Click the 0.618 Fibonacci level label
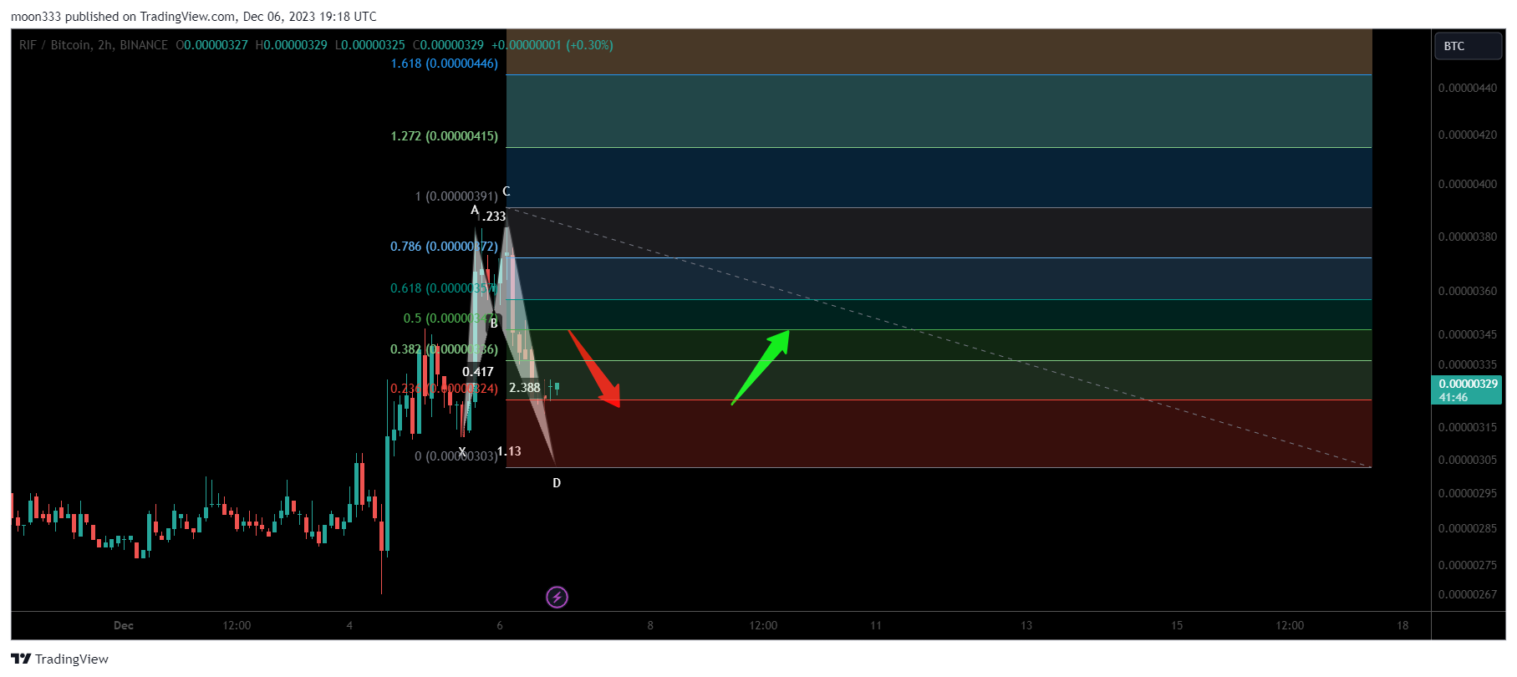 pos(444,288)
